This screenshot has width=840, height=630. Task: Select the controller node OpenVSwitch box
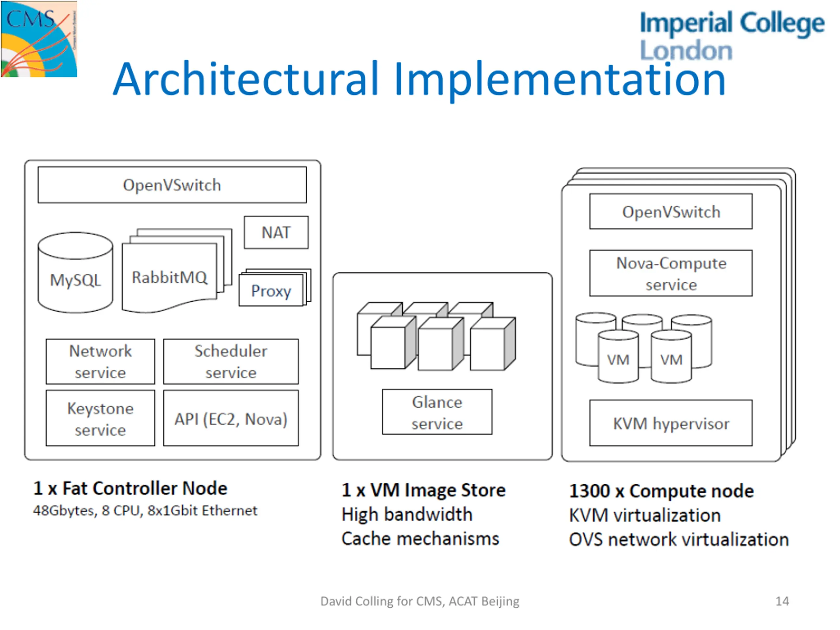[x=172, y=185]
